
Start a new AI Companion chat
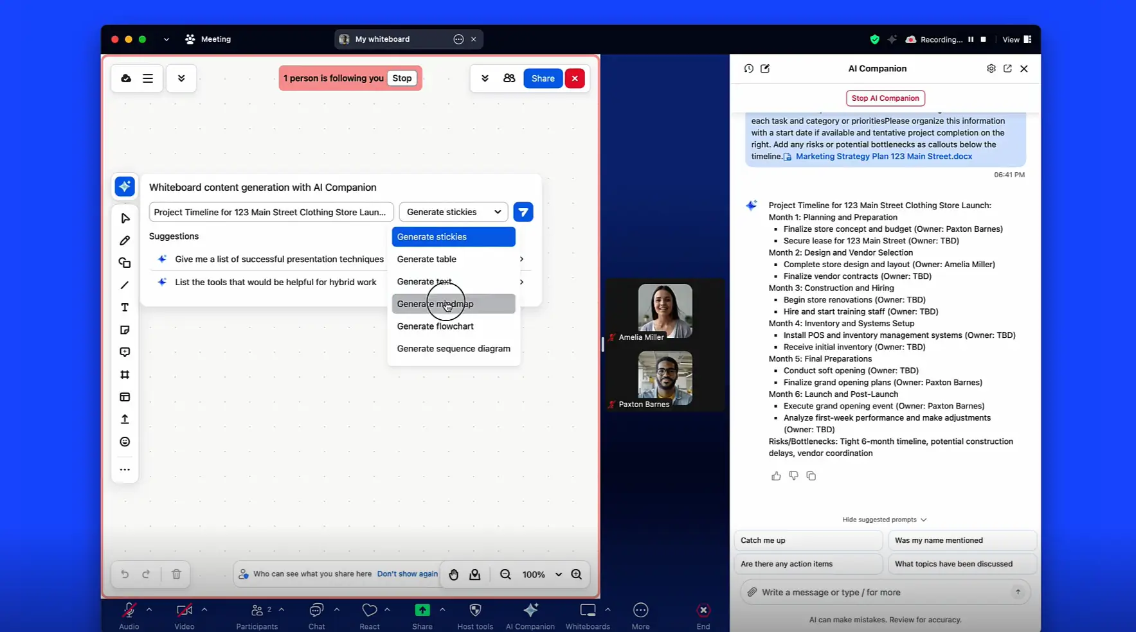(x=765, y=69)
